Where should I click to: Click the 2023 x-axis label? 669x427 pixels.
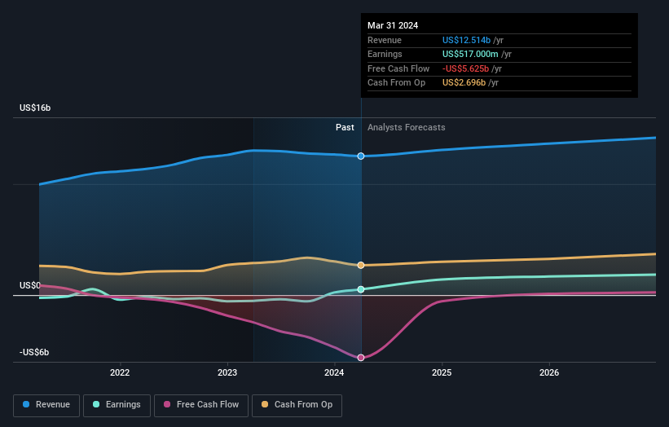pyautogui.click(x=227, y=372)
